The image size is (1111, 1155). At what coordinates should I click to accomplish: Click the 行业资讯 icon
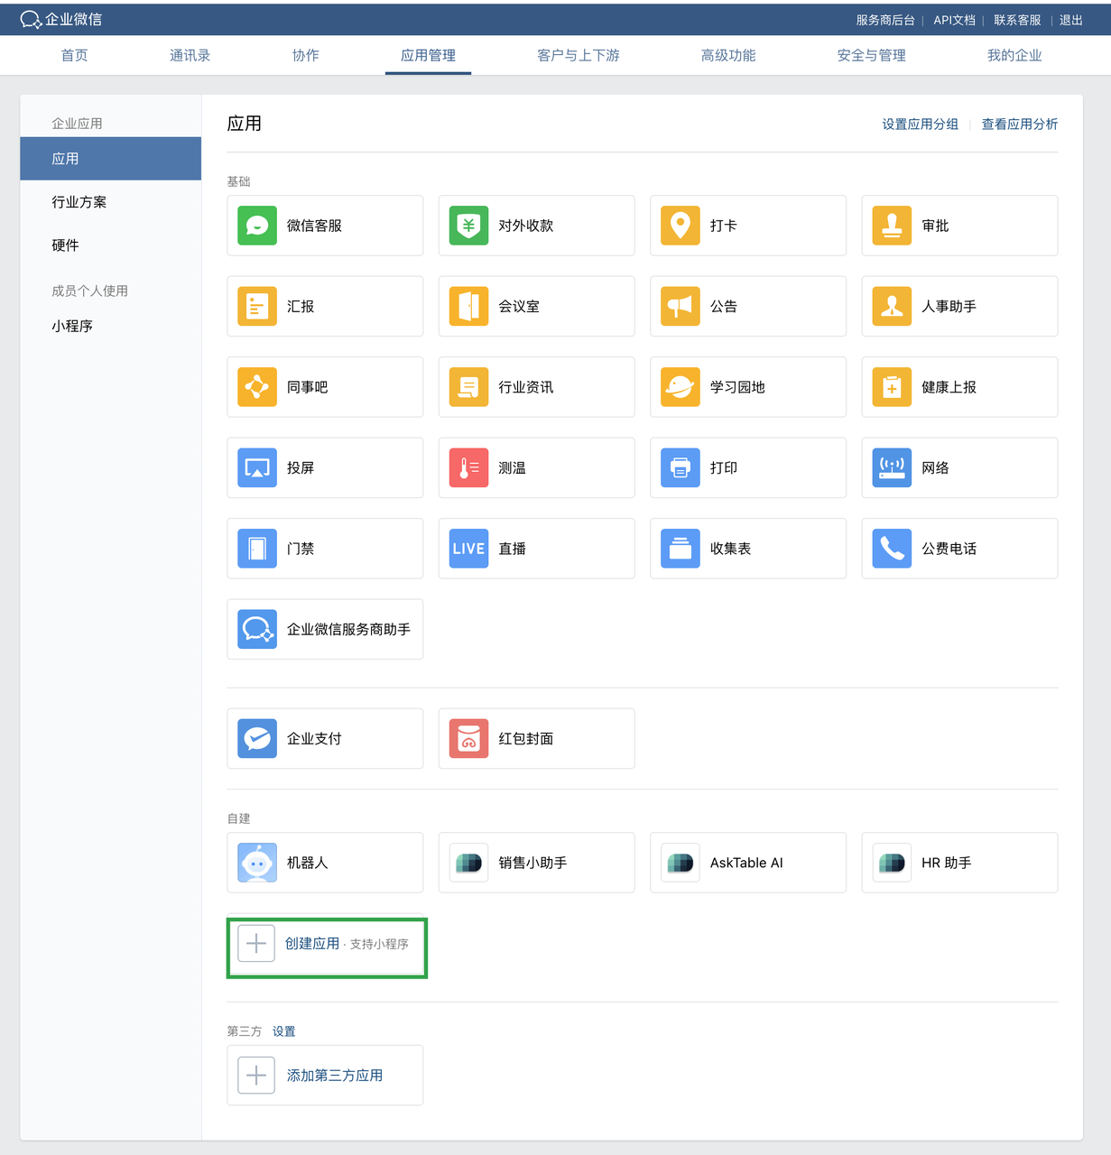tap(468, 387)
